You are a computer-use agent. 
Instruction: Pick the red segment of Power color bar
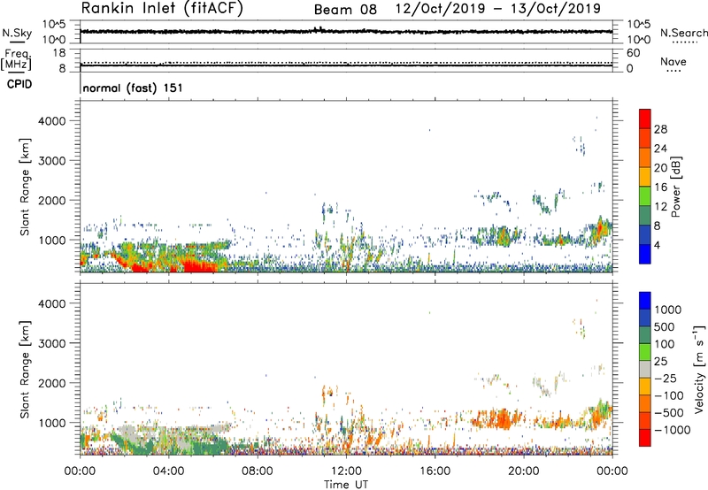click(x=645, y=119)
